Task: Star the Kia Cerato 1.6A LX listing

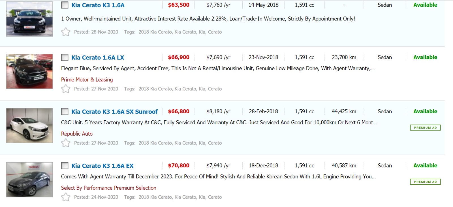Action: tap(66, 89)
